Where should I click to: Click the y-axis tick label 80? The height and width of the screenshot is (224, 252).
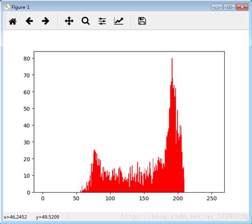(x=27, y=58)
